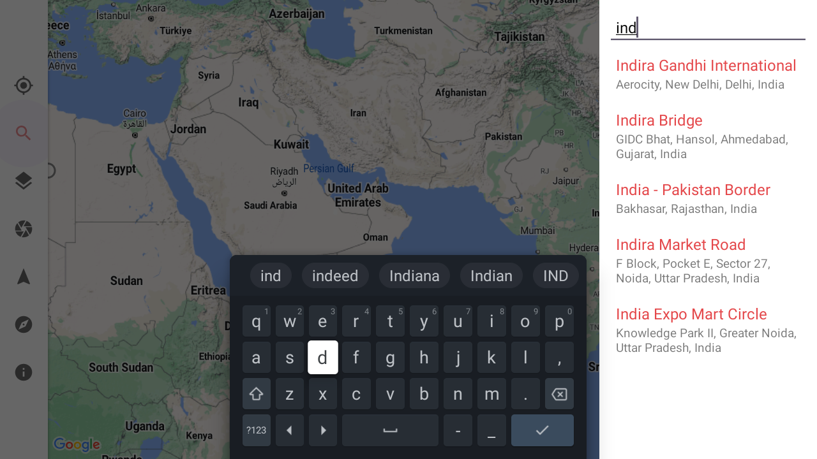Image resolution: width=817 pixels, height=459 pixels.
Task: Tap the 'n' key
Action: pos(458,394)
